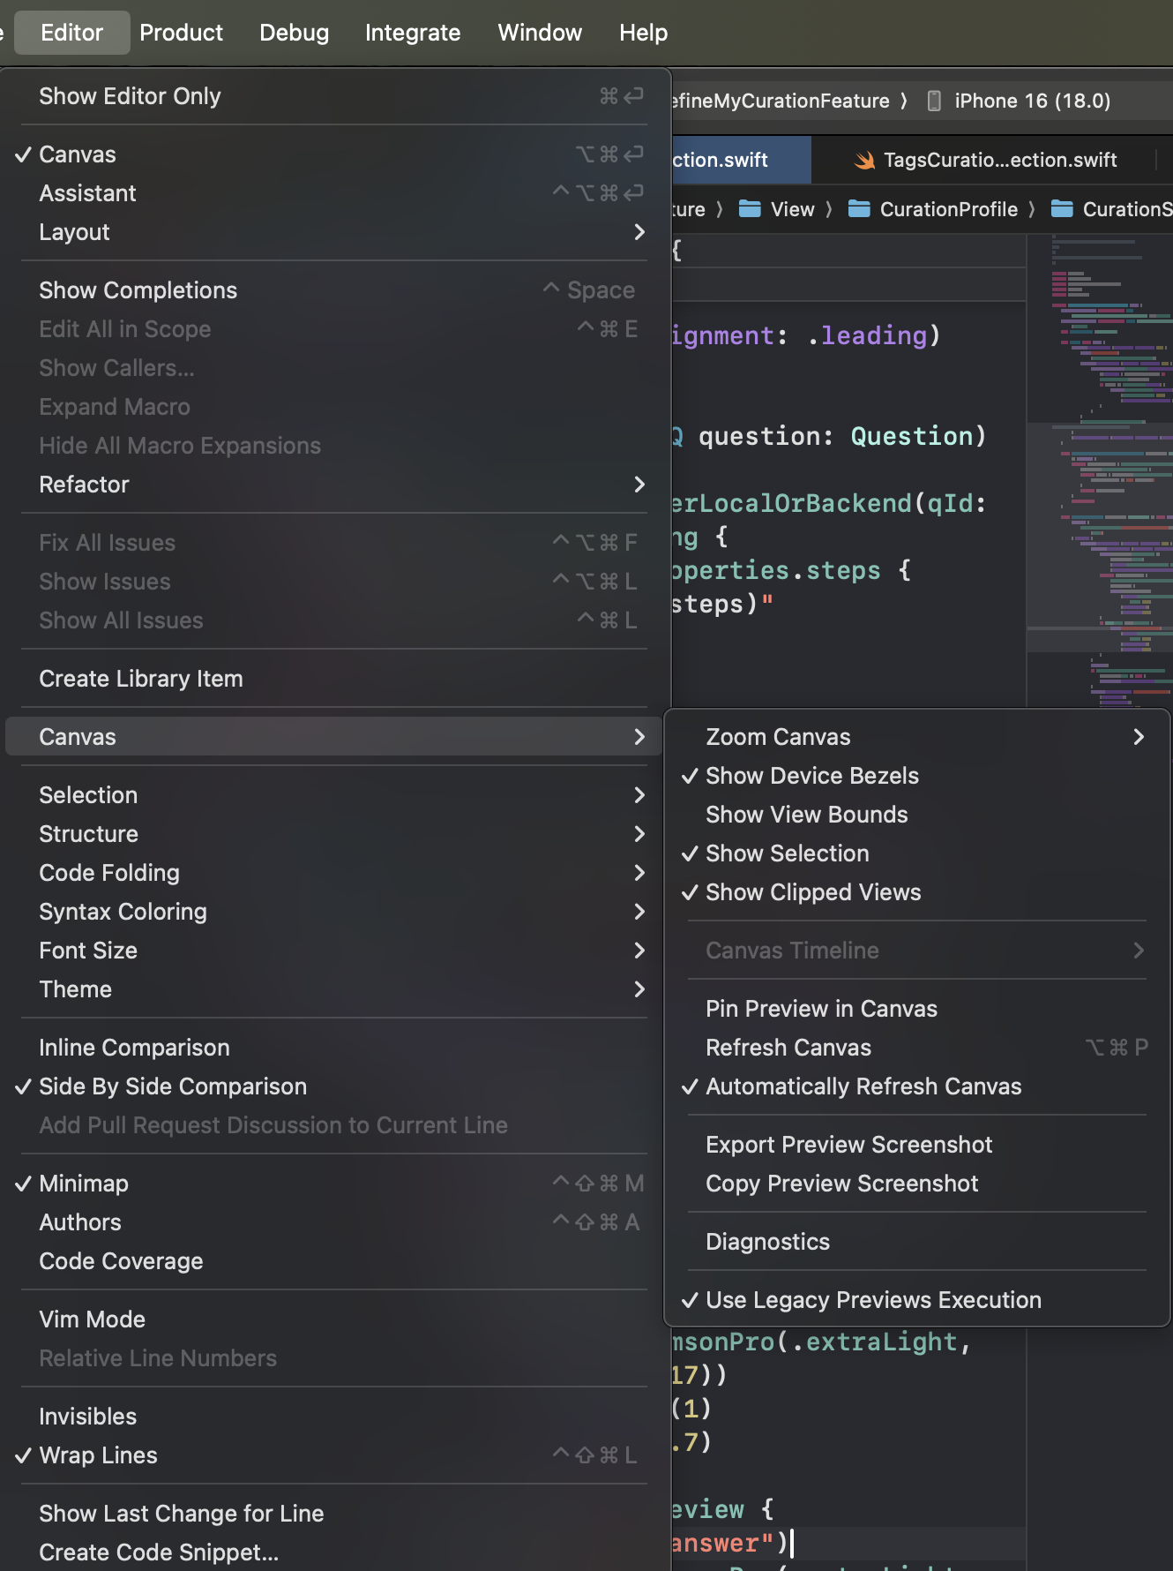Click the View folder icon in breadcrumb
Screen dimensions: 1173x1571
click(x=750, y=209)
